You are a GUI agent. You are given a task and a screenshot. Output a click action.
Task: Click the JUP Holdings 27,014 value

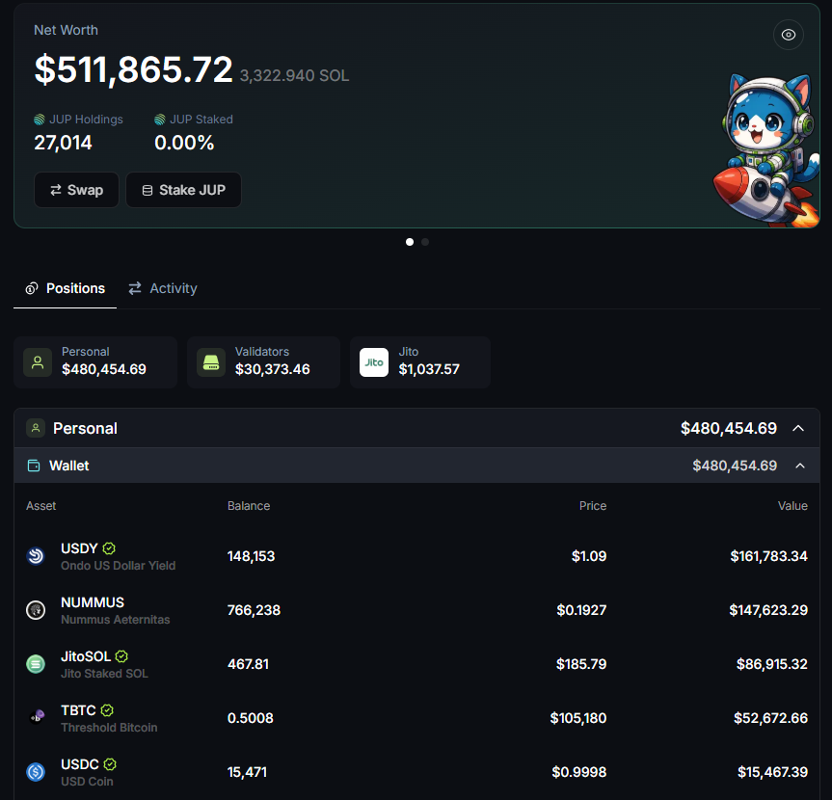point(63,143)
